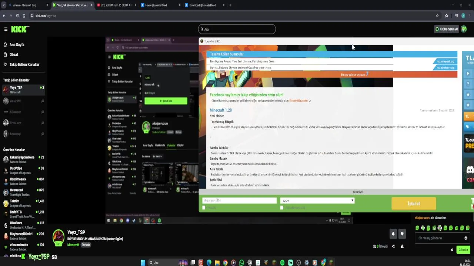
Task: Click the stream notification bell icon
Action: 393,233
